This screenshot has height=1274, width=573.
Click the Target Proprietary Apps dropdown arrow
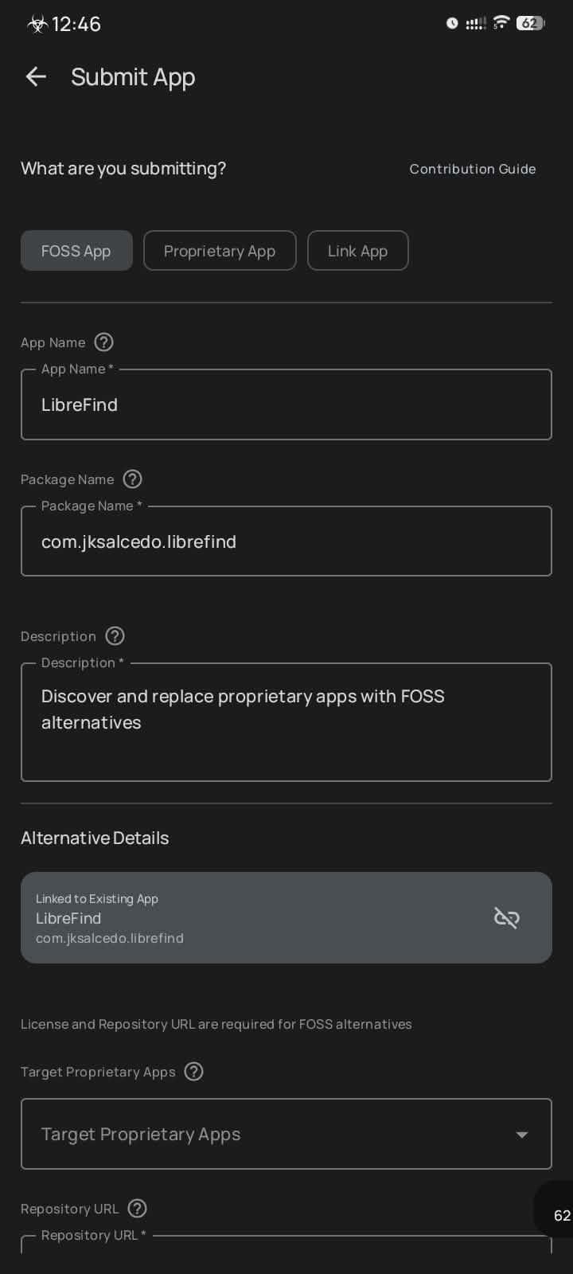tap(522, 1135)
